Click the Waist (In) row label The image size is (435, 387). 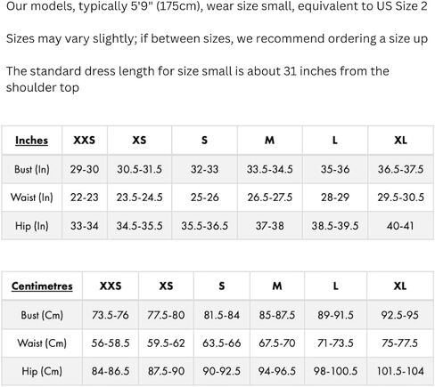coord(32,198)
